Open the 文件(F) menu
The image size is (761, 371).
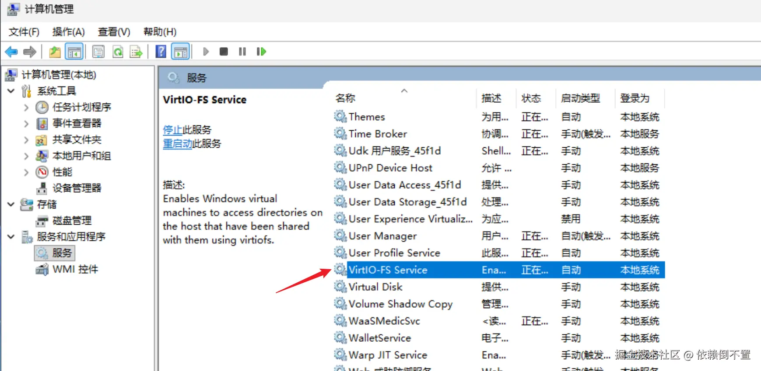[x=24, y=32]
